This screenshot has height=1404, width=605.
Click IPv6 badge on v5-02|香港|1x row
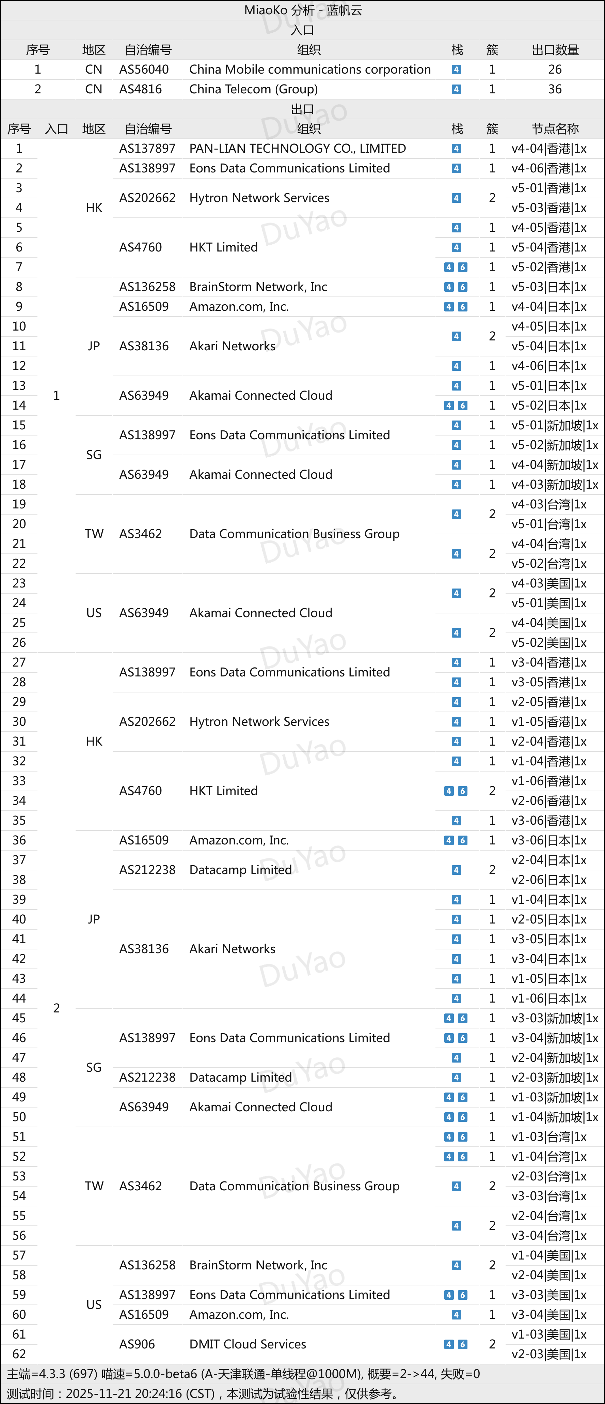462,267
